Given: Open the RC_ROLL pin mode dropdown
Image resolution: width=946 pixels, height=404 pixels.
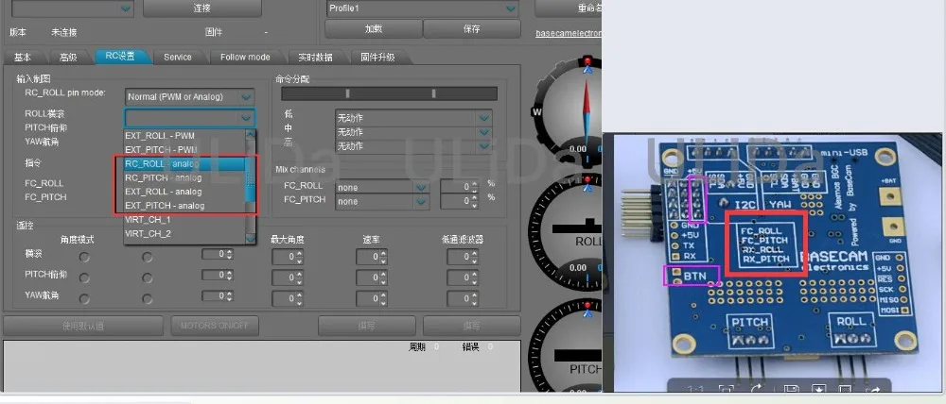Looking at the screenshot, I should tap(189, 96).
